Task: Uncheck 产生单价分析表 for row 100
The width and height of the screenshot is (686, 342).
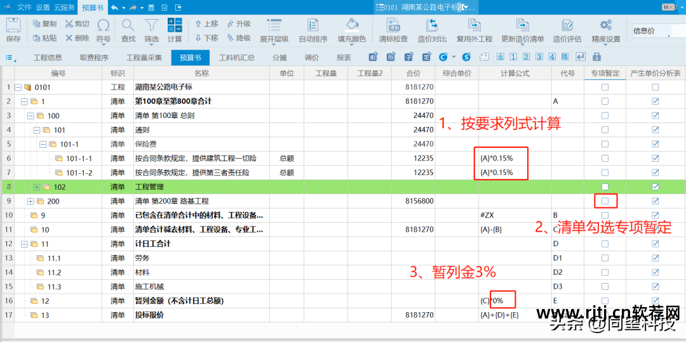Action: 655,115
